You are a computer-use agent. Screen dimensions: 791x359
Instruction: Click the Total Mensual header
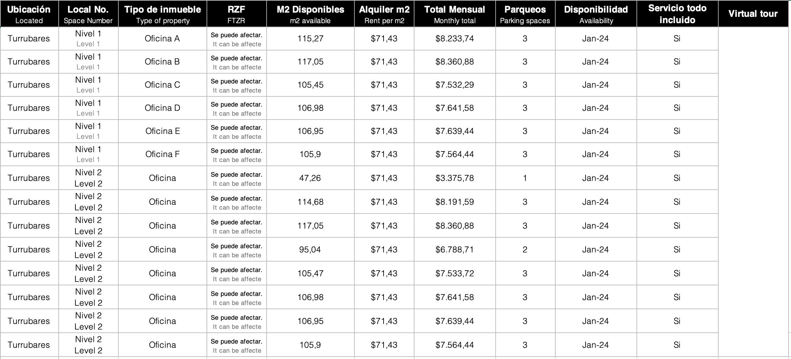click(x=455, y=14)
